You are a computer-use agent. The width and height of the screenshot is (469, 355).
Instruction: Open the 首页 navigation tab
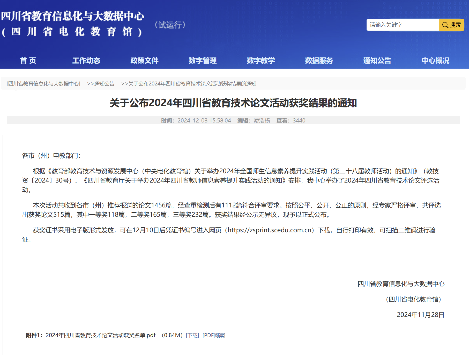[28, 61]
